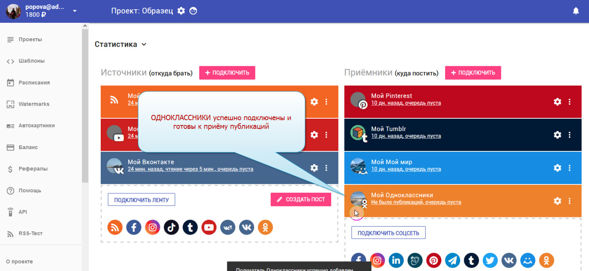Go to Шаблоны in sidebar
Viewport: 589px width, 271px height.
point(31,61)
